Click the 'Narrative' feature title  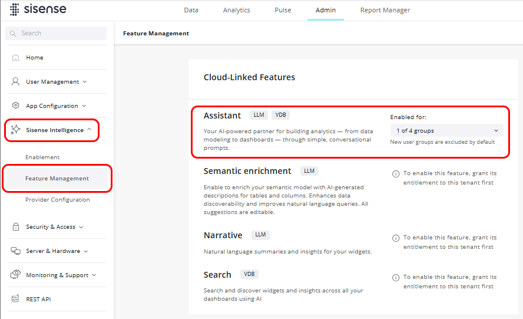point(223,235)
